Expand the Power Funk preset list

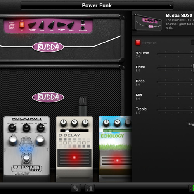pyautogui.click(x=97, y=5)
